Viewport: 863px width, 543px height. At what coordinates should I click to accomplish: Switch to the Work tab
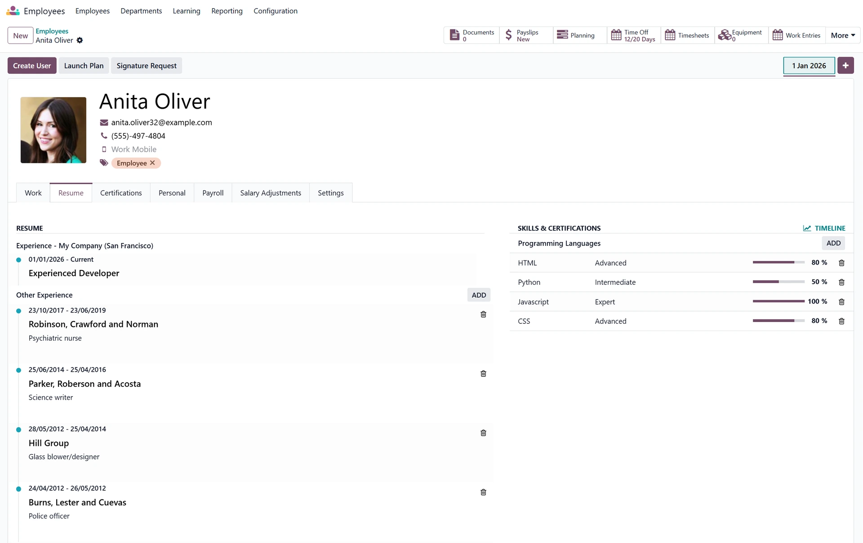pos(33,193)
